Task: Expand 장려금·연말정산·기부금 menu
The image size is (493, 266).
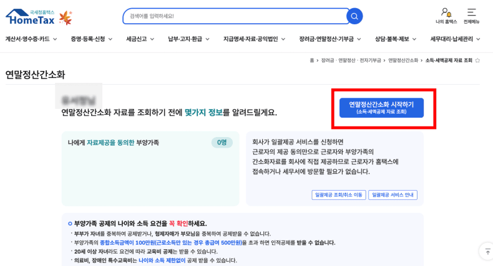Action: pos(330,39)
